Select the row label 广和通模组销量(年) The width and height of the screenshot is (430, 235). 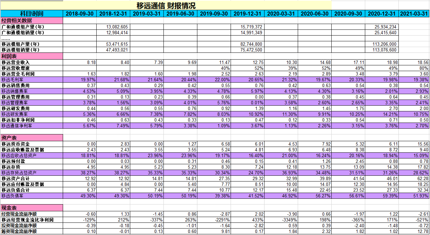[x=32, y=33]
